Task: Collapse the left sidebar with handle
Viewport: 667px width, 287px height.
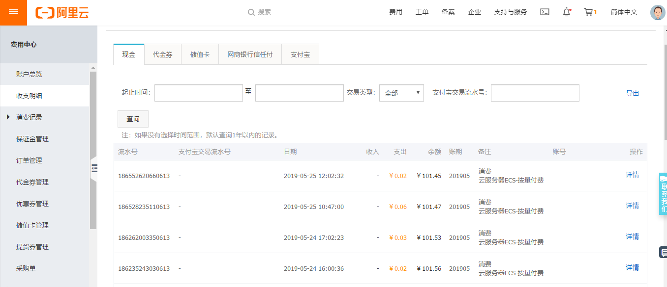Action: pyautogui.click(x=94, y=168)
